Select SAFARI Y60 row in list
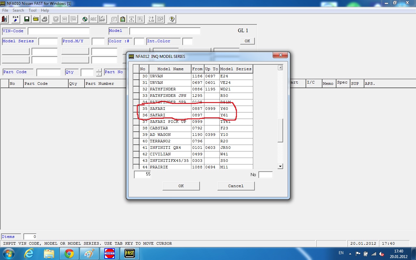This screenshot has width=416, height=260. (x=193, y=109)
